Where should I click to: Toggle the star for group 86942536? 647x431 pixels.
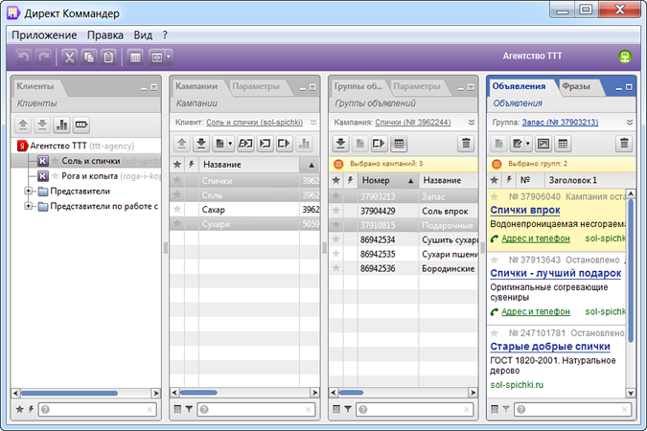click(x=335, y=268)
